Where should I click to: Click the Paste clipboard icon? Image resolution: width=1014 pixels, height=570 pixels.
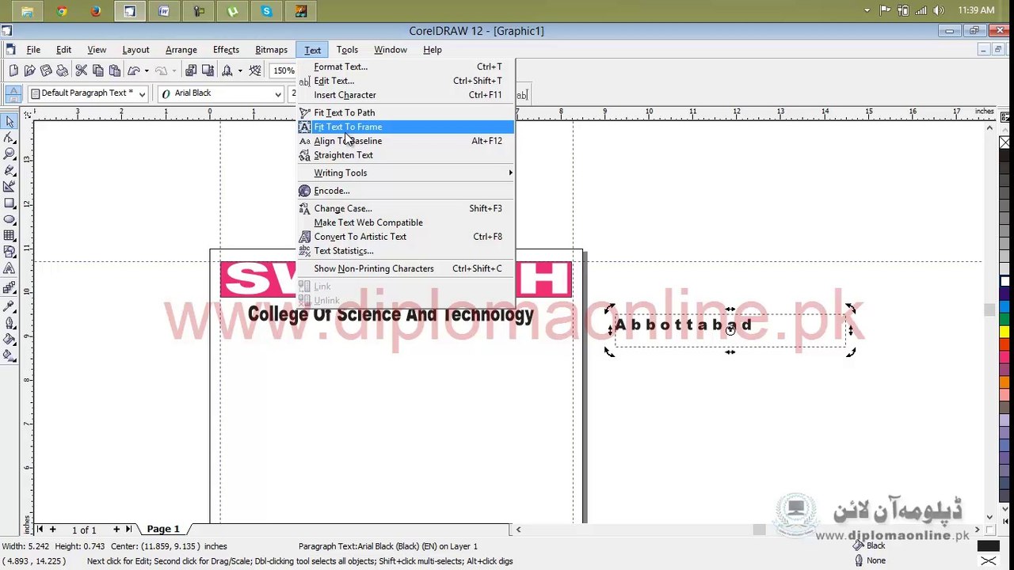(115, 70)
